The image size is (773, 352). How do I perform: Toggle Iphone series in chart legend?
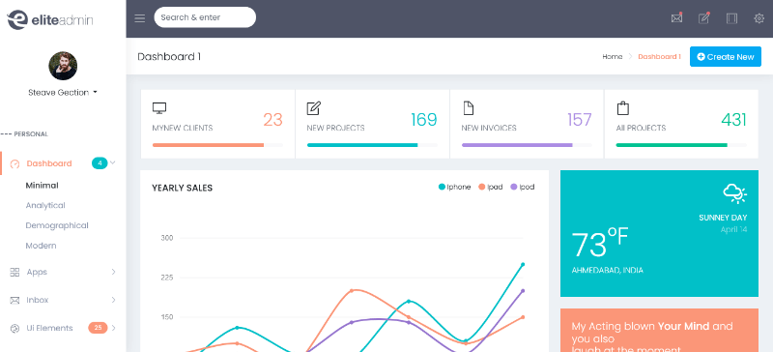[x=454, y=187]
